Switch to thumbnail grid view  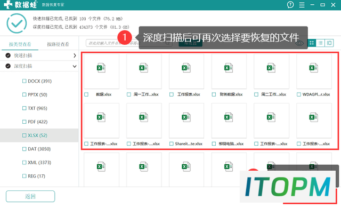[312, 43]
